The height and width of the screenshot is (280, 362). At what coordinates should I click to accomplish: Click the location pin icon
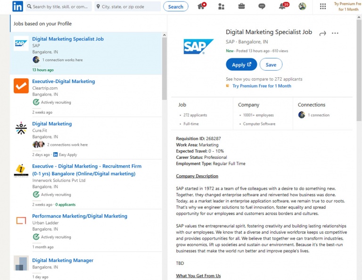(x=98, y=7)
